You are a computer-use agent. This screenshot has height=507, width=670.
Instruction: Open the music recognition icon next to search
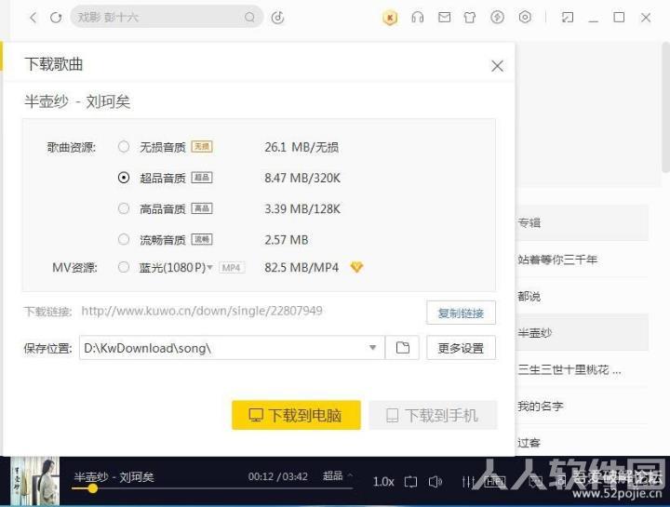coord(277,18)
